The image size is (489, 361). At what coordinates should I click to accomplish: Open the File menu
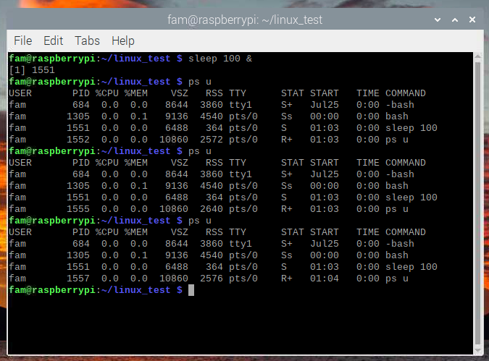(22, 41)
